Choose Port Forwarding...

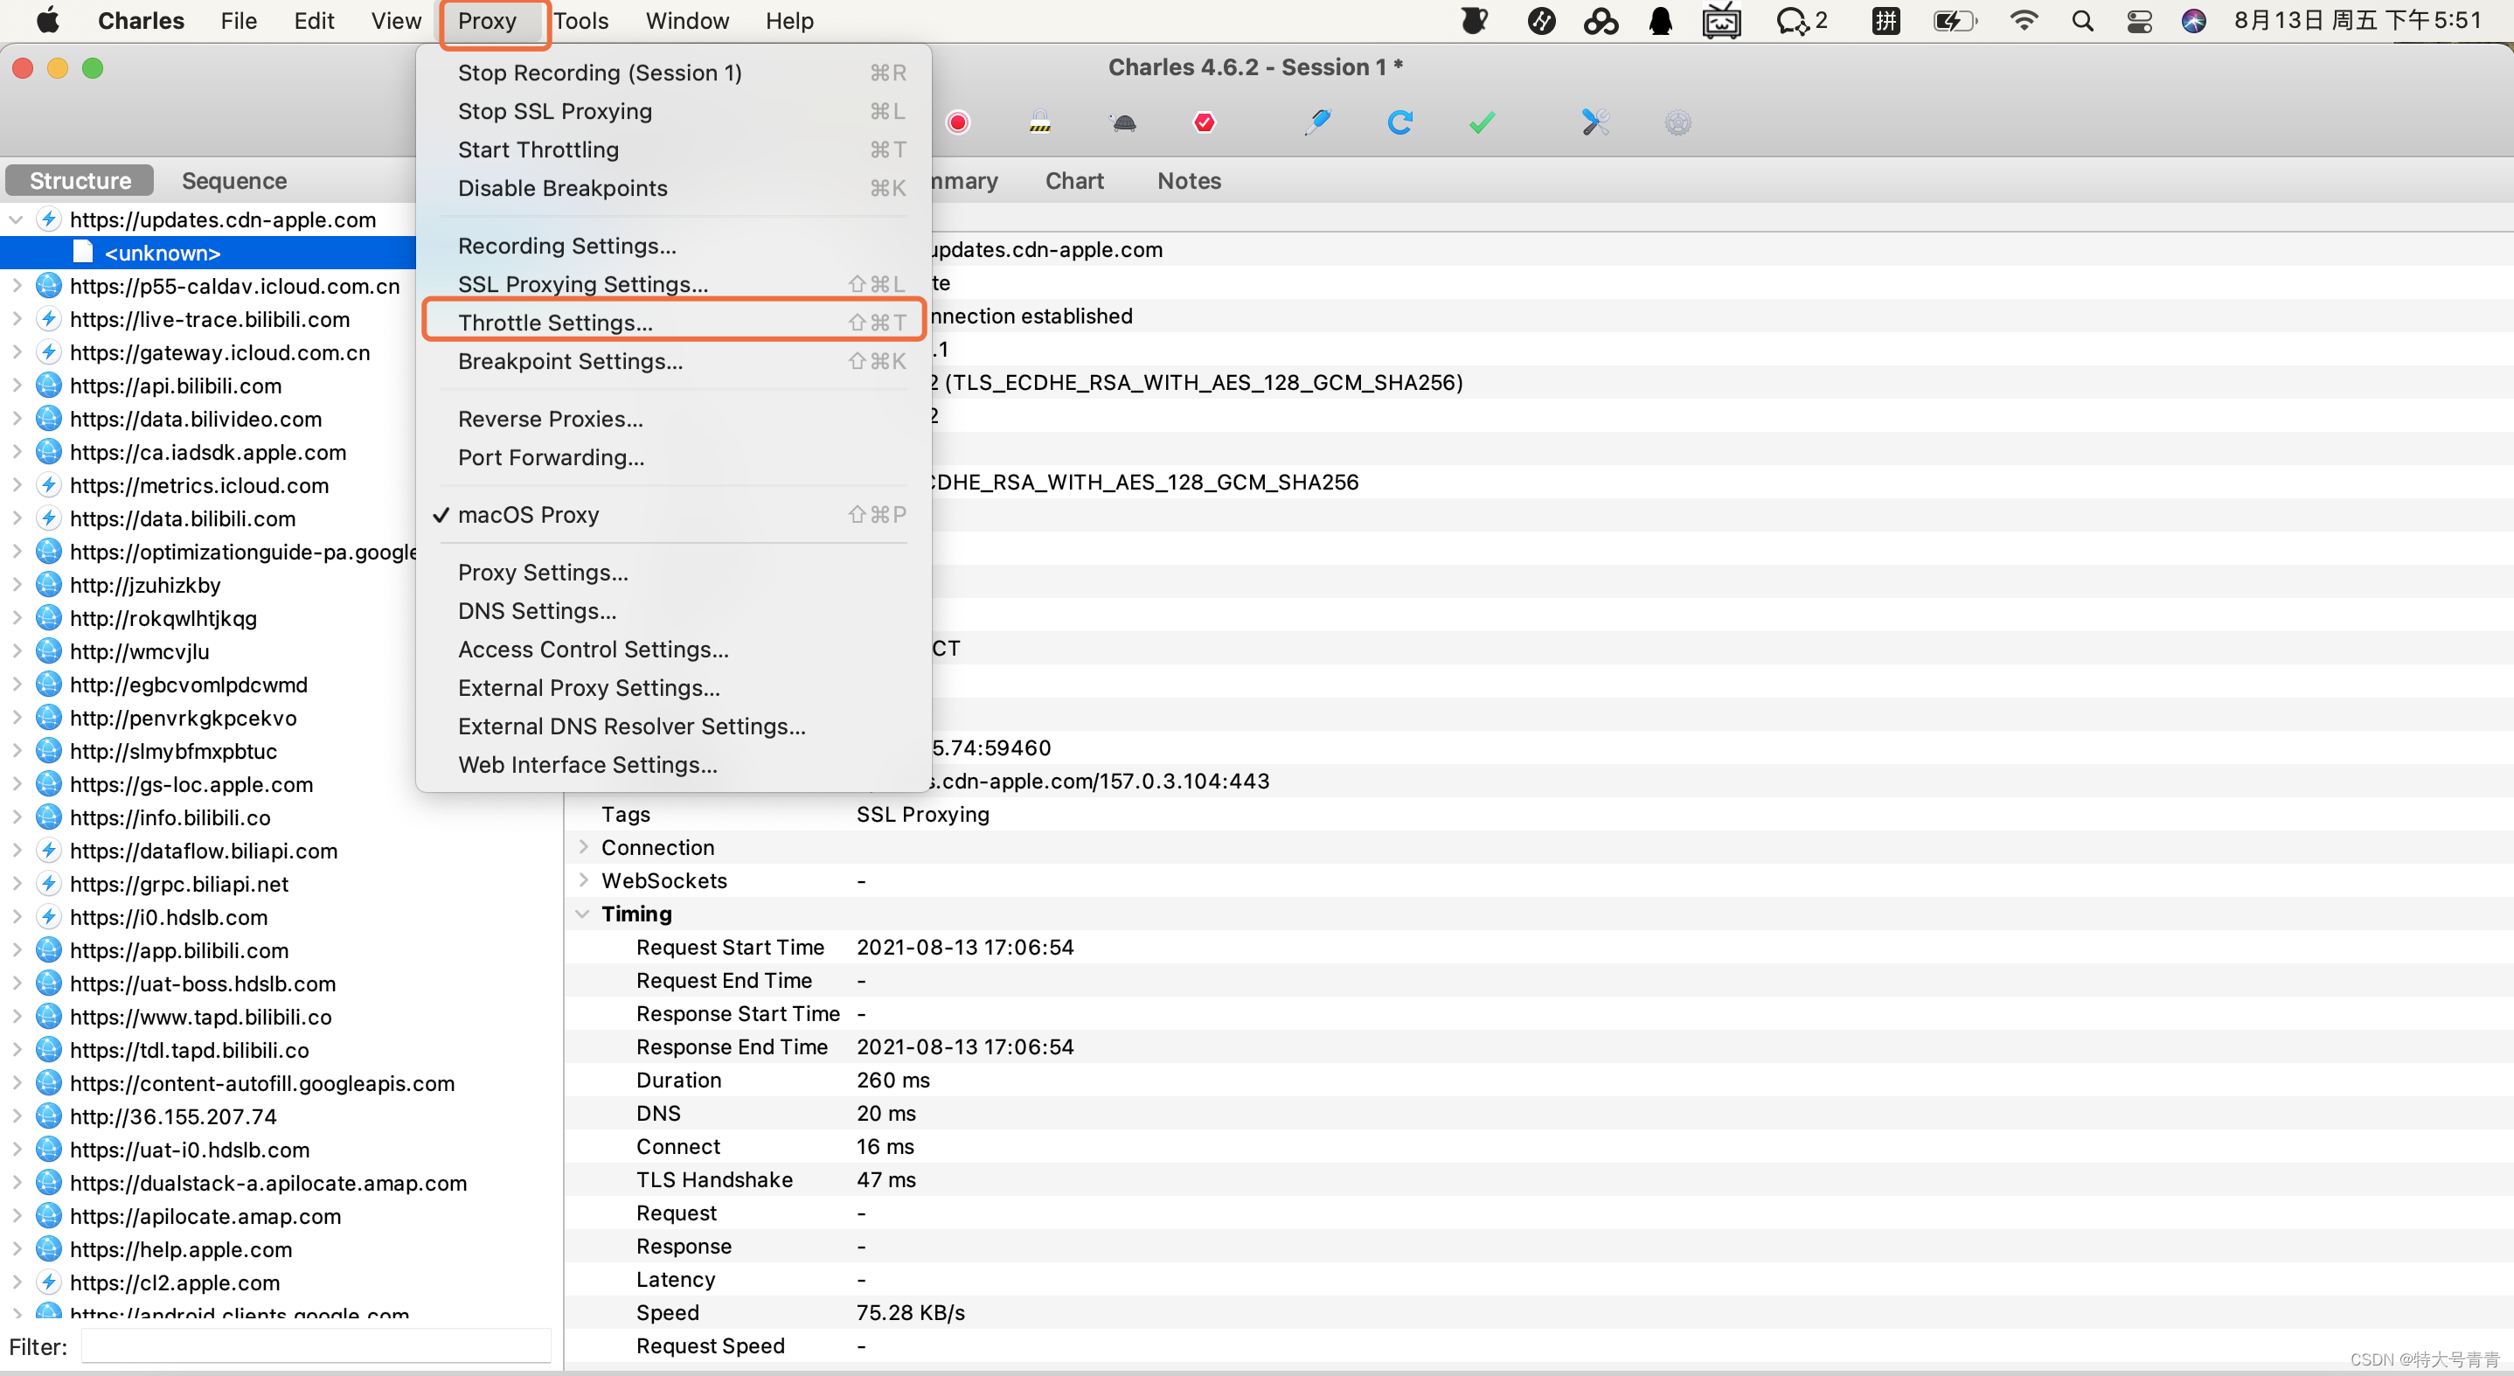point(671,456)
